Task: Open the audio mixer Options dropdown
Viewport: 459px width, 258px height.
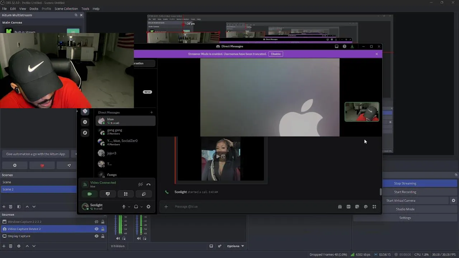Action: coord(236,246)
